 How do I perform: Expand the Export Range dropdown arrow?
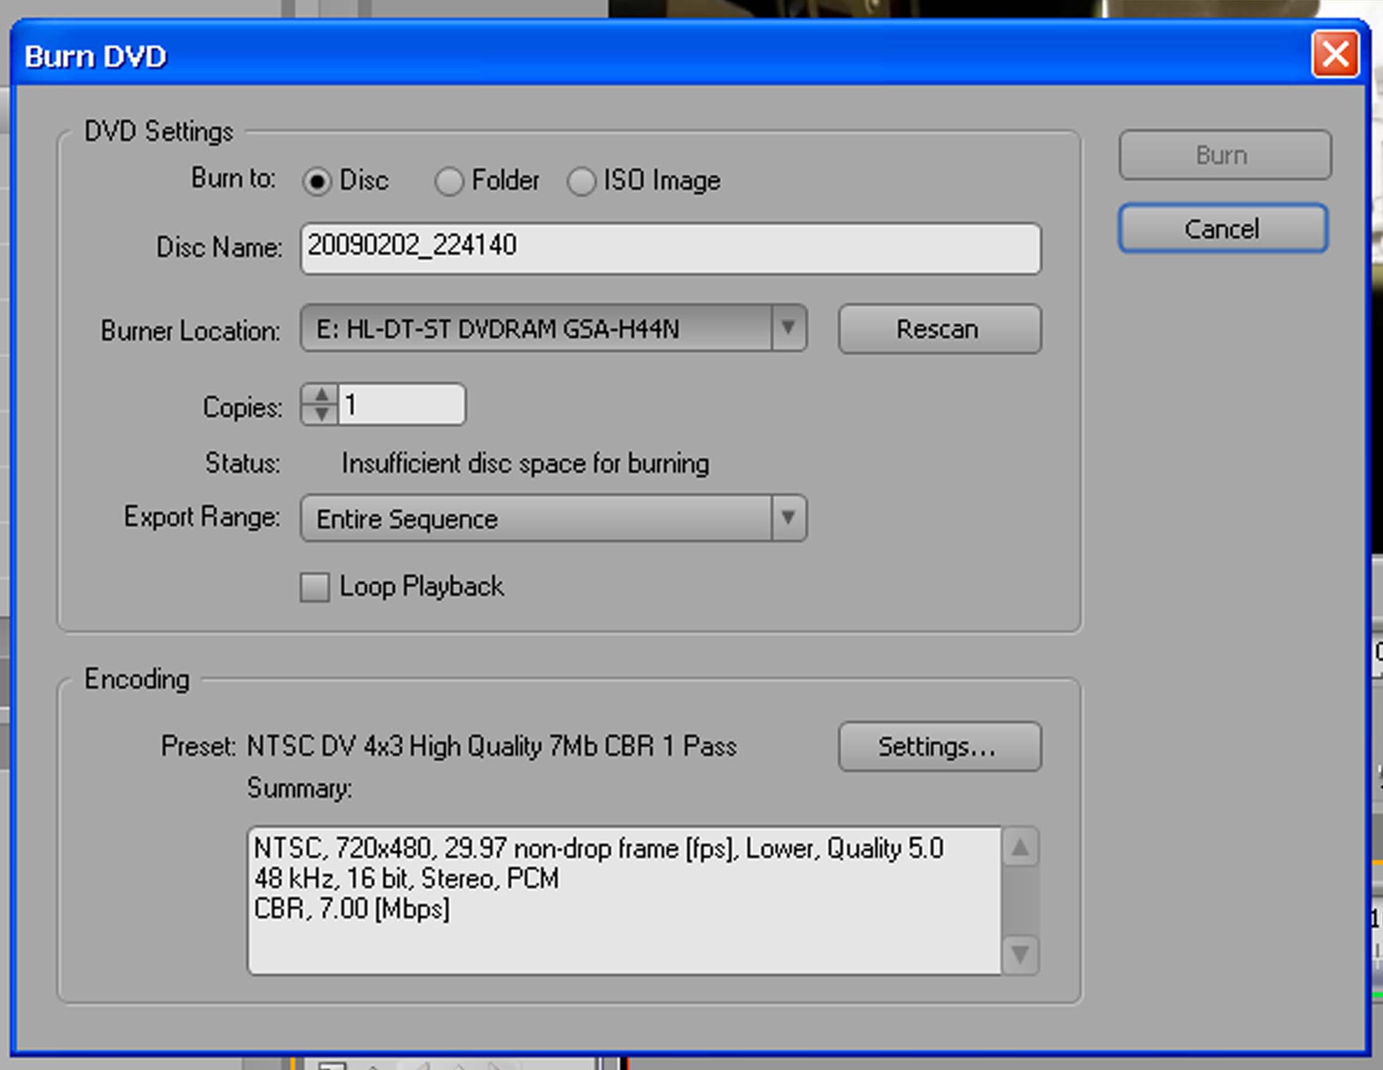(788, 519)
